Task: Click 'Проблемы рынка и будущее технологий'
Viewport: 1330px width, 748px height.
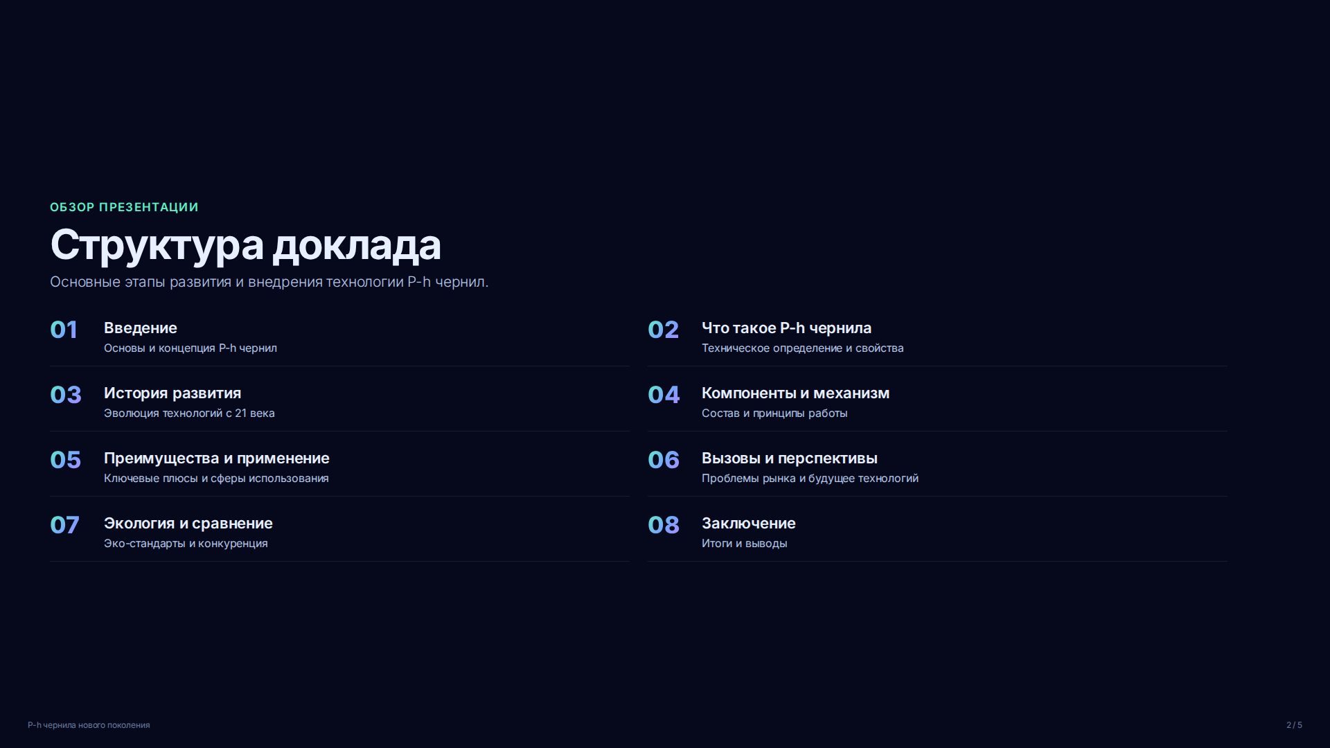Action: coord(810,478)
